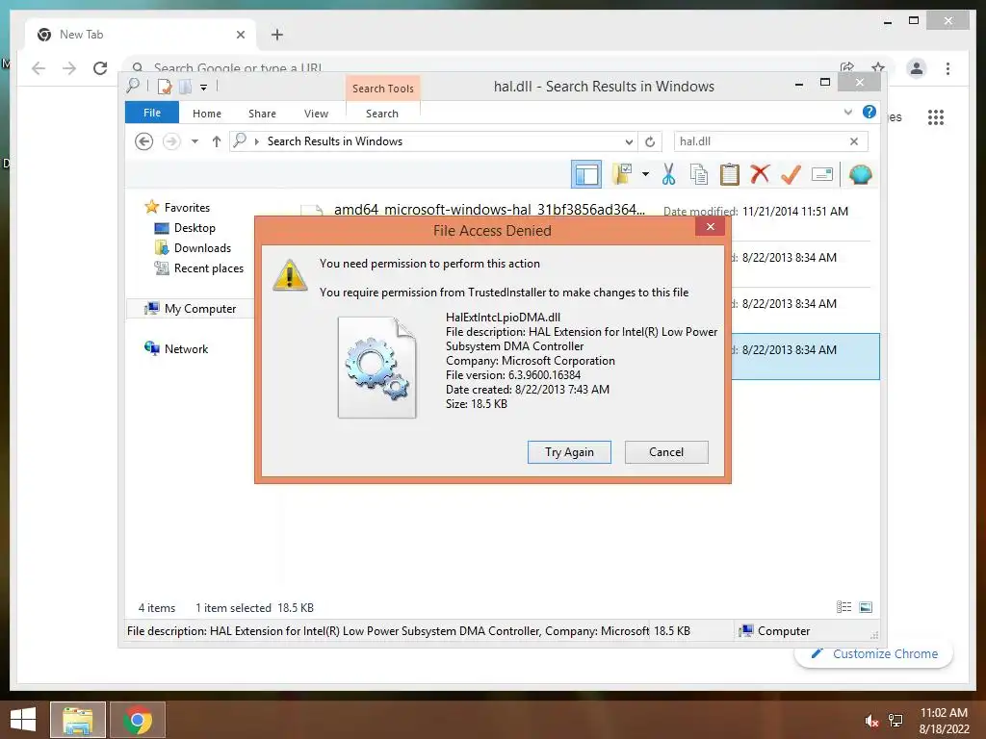
Task: Click the Explorer address bar path
Action: coord(335,141)
